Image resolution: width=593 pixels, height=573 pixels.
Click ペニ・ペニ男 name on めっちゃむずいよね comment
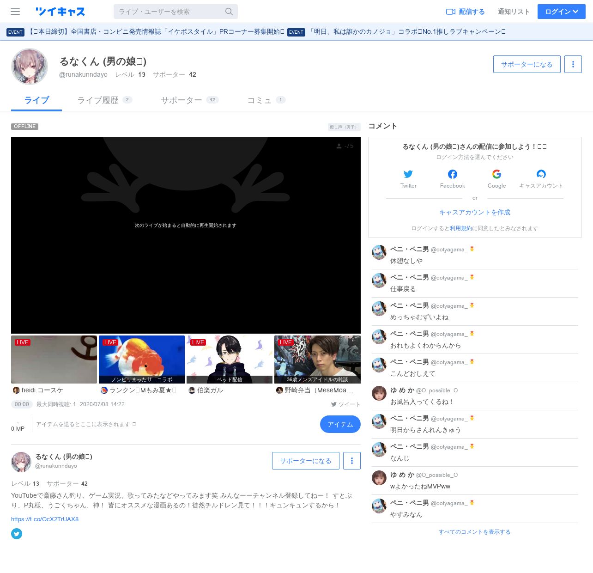409,305
